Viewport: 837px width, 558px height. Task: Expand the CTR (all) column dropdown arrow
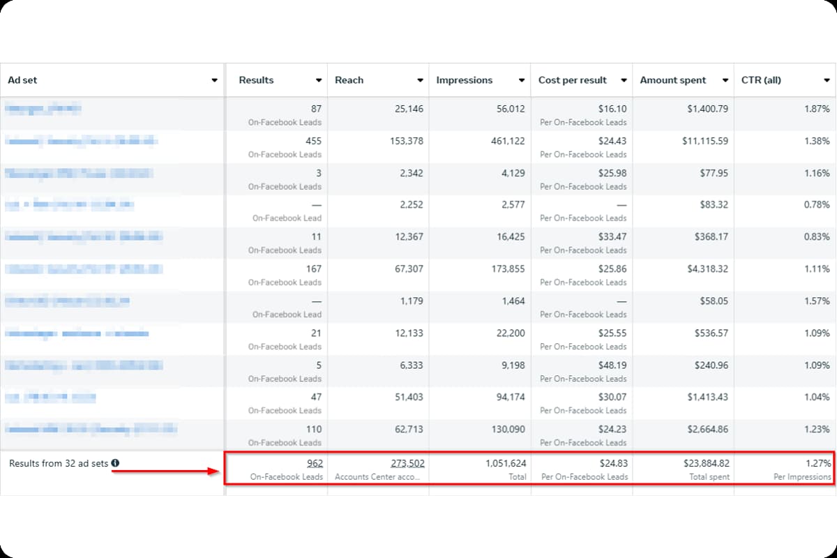click(827, 80)
